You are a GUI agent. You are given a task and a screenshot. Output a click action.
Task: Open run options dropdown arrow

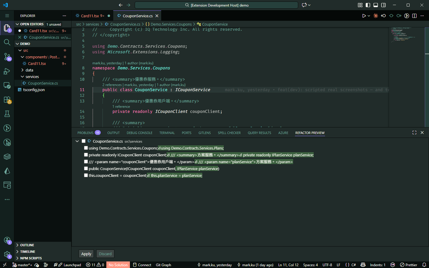[369, 16]
